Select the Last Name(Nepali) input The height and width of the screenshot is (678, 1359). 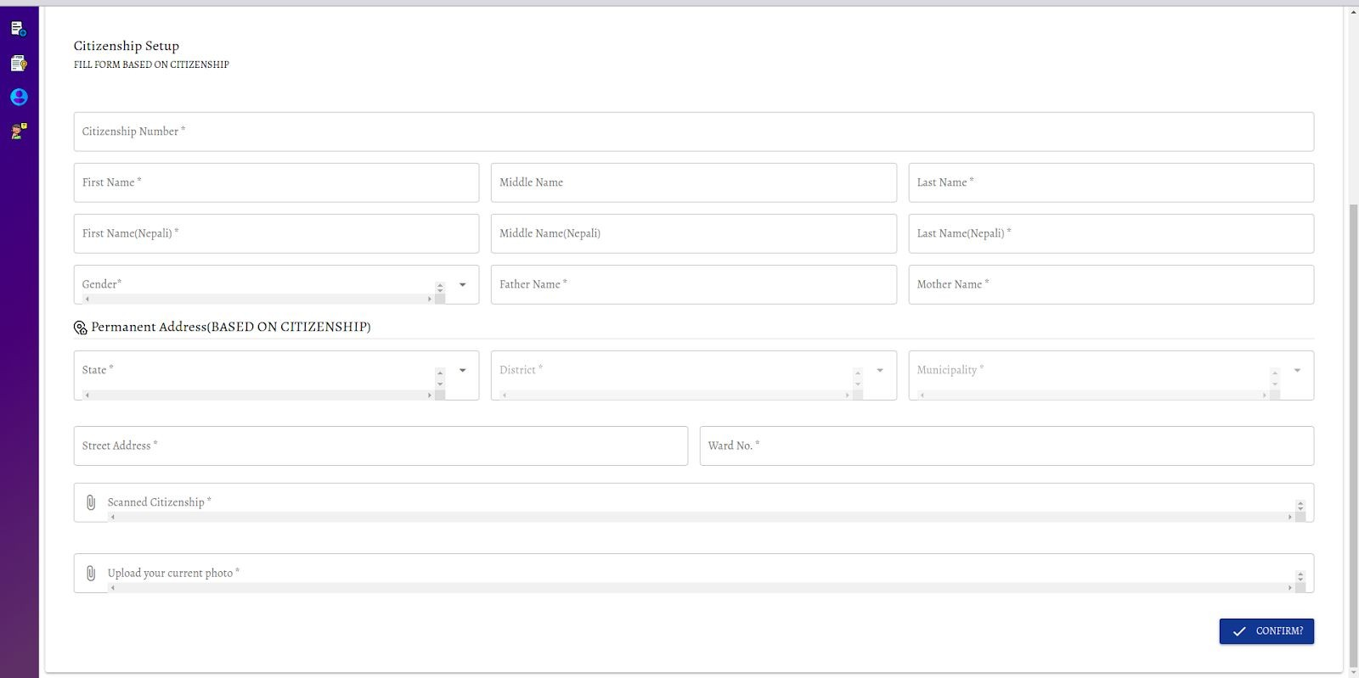coord(1111,233)
